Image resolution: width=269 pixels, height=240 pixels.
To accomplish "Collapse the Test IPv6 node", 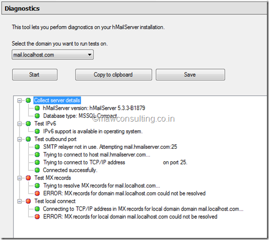I will (20, 124).
